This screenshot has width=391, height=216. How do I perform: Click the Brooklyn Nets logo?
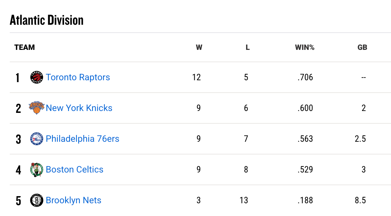(x=37, y=200)
